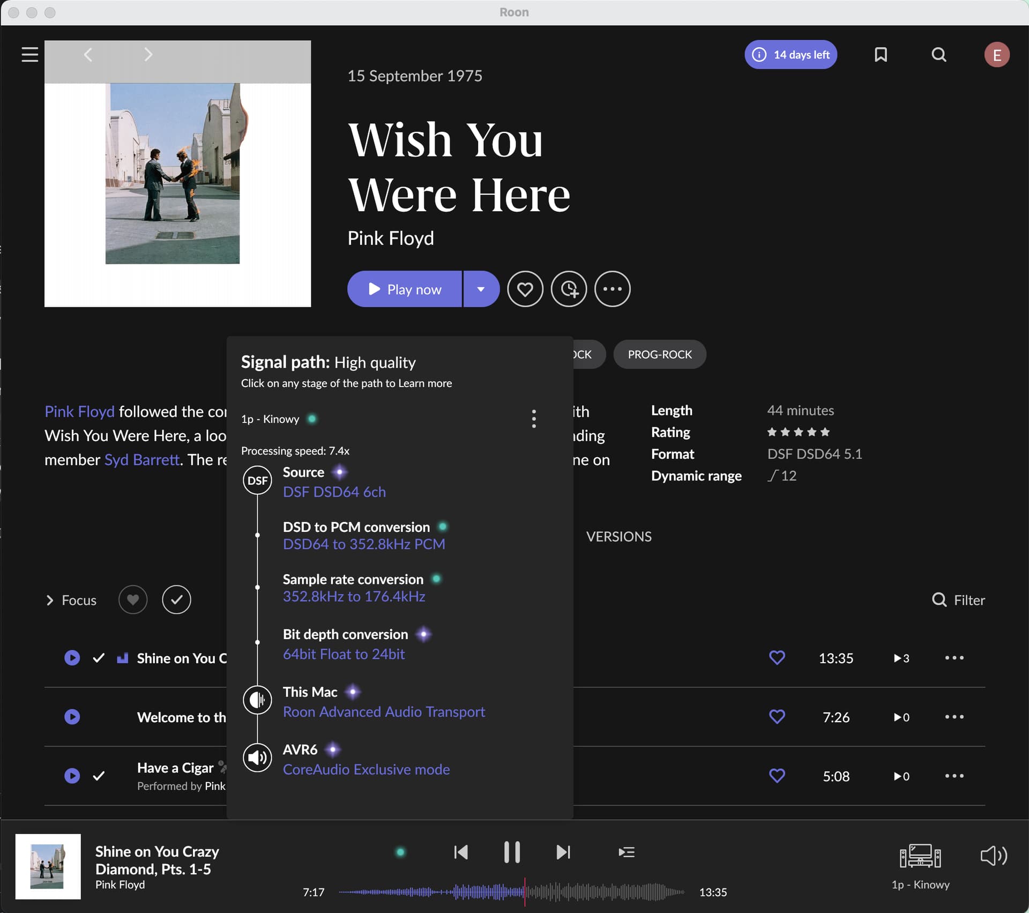The height and width of the screenshot is (913, 1029).
Task: Go back with the left arrow
Action: click(88, 55)
